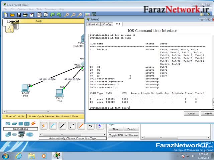This screenshot has width=214, height=160.
Task: Redo with the right green arrow
Action: point(59,15)
